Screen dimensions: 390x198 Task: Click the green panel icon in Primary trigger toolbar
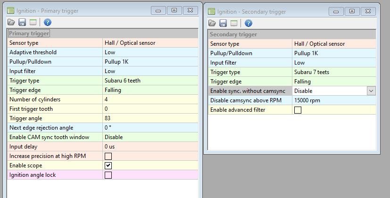pyautogui.click(x=33, y=22)
